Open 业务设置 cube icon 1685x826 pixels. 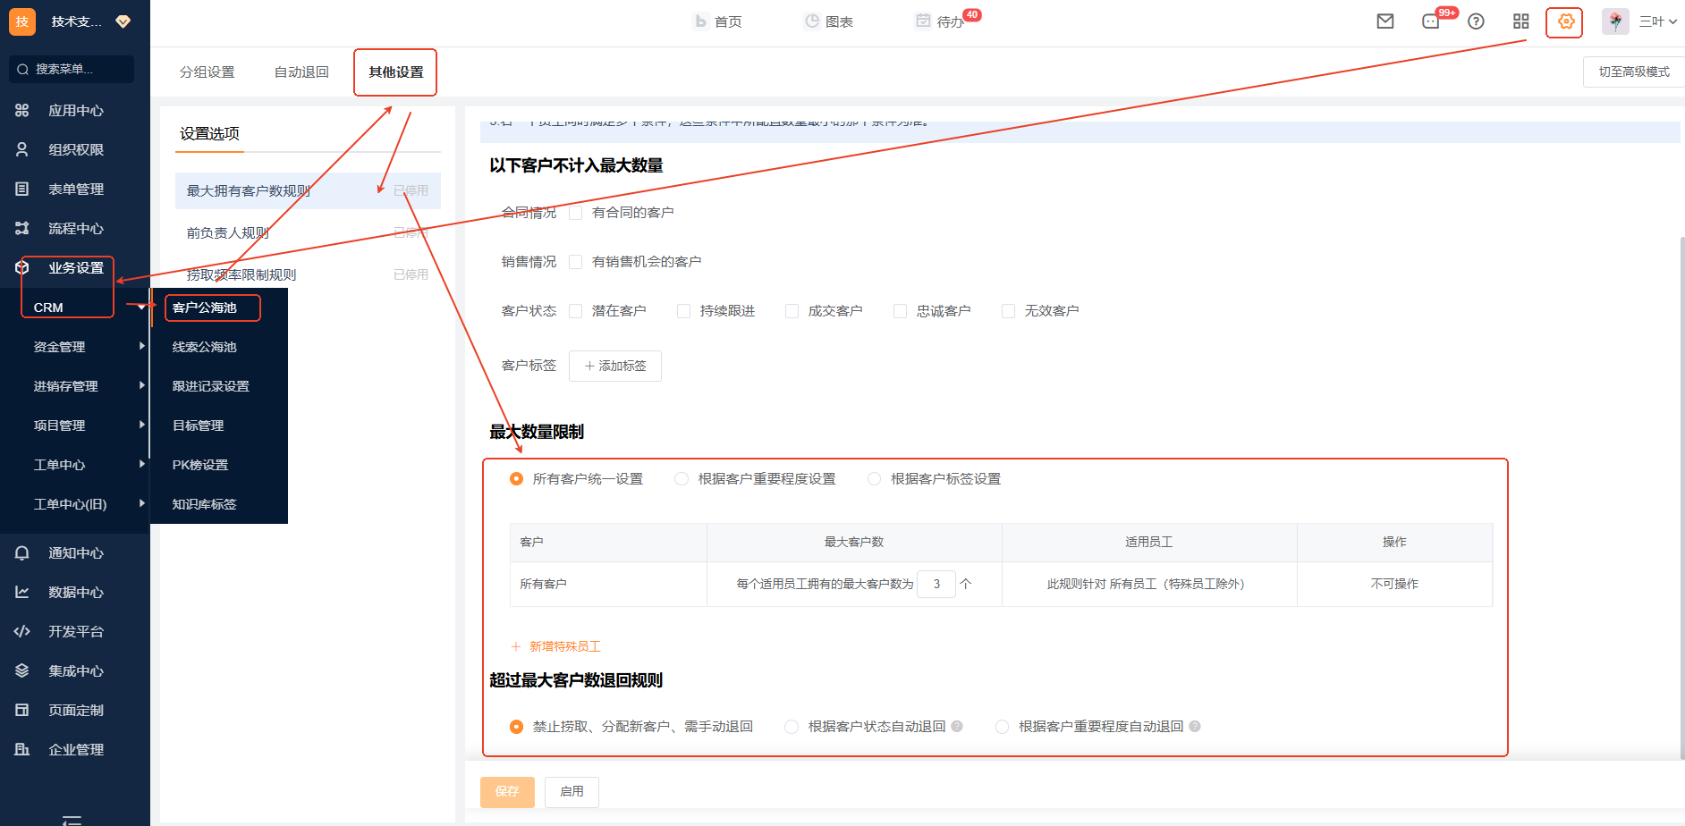click(x=22, y=267)
